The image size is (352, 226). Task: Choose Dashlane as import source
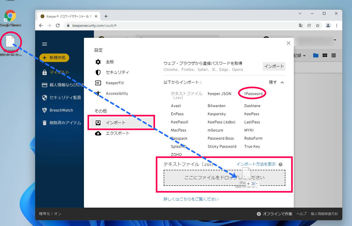coord(252,106)
